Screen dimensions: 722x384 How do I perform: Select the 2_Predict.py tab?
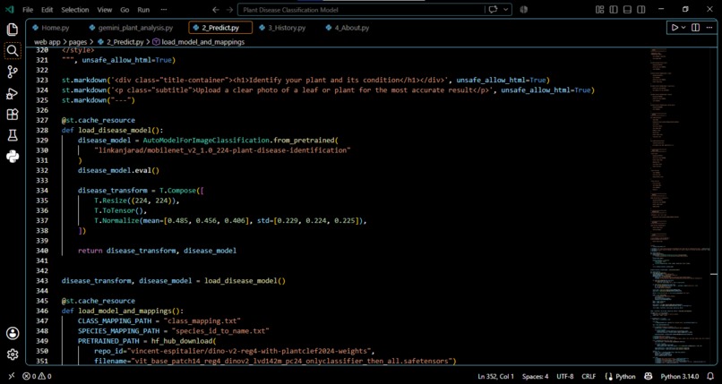click(x=220, y=28)
